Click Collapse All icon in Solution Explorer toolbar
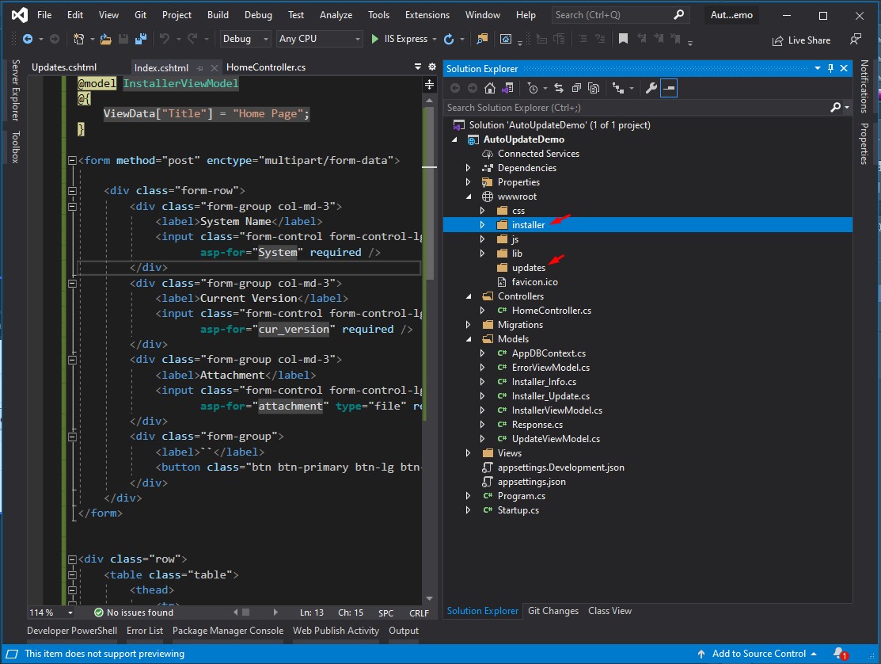Image resolution: width=881 pixels, height=664 pixels. [x=576, y=88]
